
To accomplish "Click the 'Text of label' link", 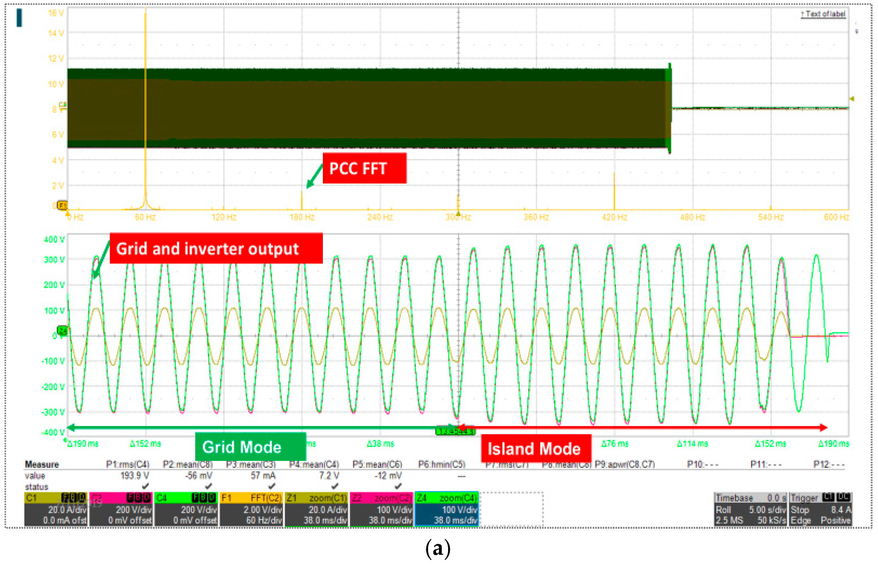I will click(823, 14).
